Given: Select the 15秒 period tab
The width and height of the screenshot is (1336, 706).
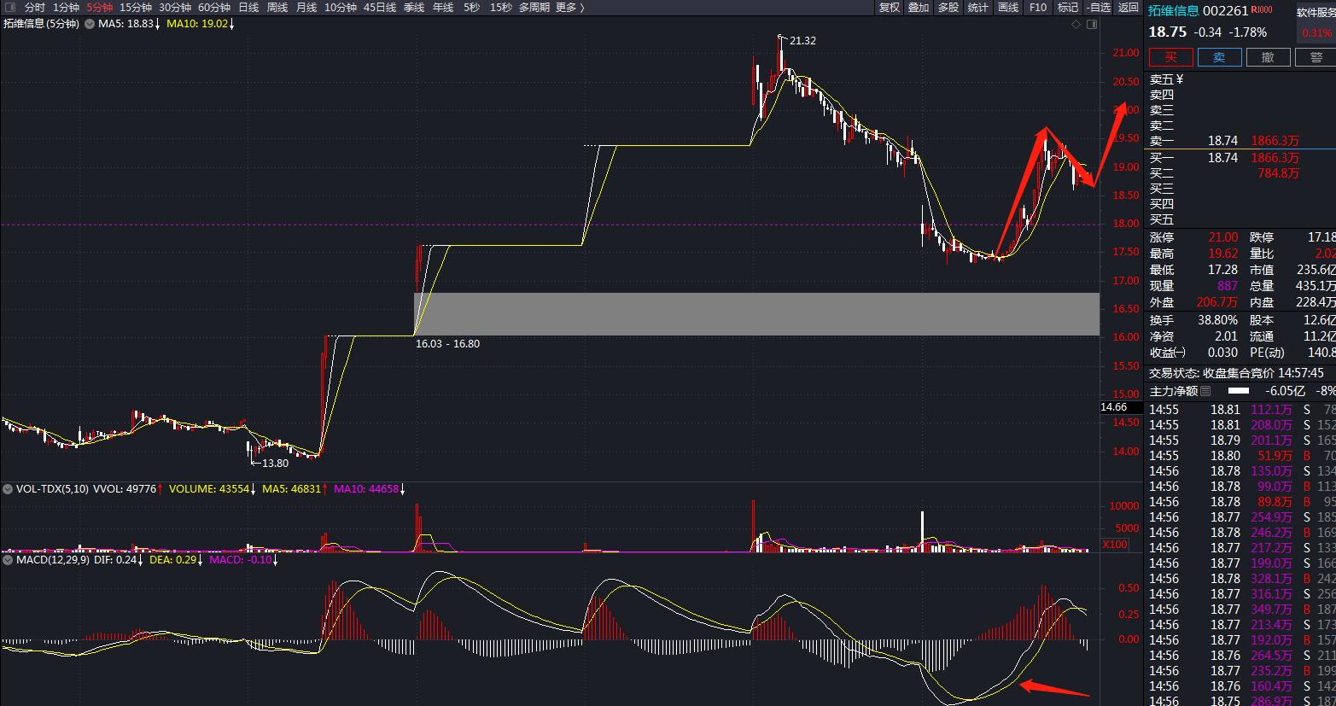Looking at the screenshot, I should 501,7.
